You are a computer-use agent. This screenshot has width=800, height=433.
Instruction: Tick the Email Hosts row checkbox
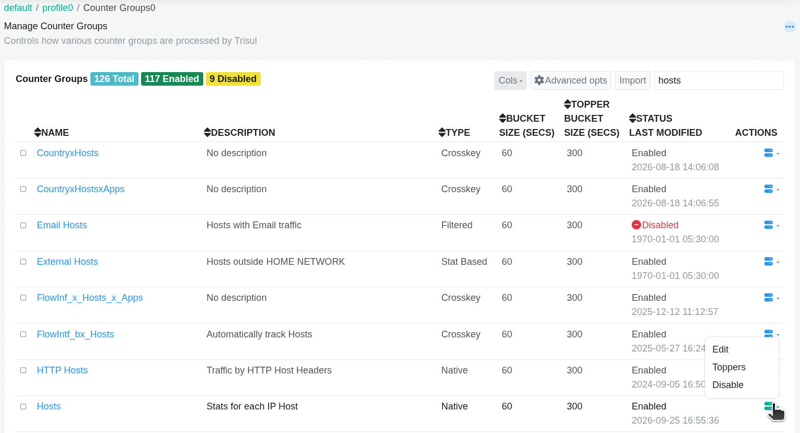(23, 225)
